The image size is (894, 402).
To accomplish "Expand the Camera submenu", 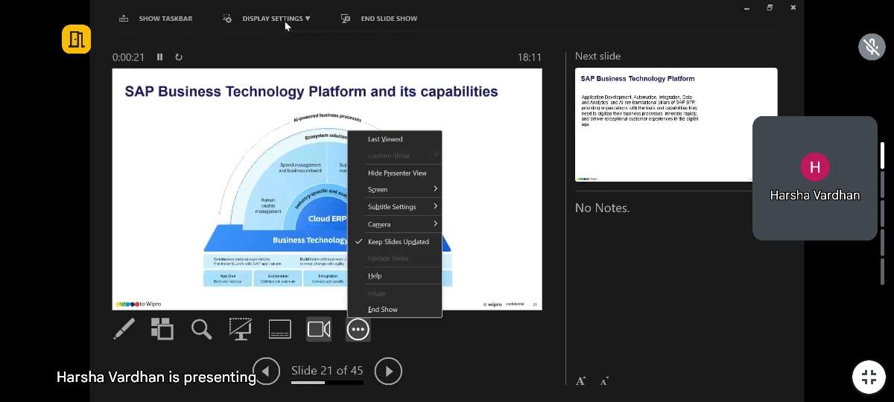I will click(x=395, y=224).
